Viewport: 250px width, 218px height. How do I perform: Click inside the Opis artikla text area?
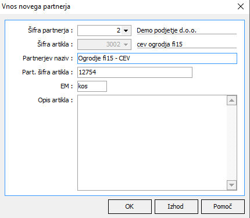pos(152,142)
